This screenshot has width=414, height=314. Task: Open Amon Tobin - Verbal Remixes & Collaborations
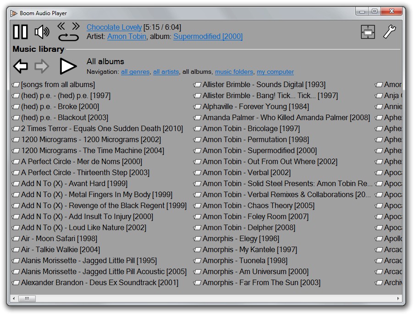pyautogui.click(x=287, y=195)
